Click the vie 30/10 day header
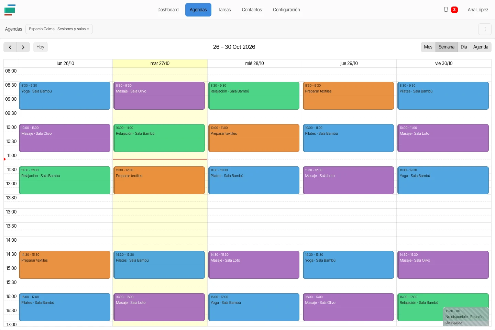 tap(444, 64)
